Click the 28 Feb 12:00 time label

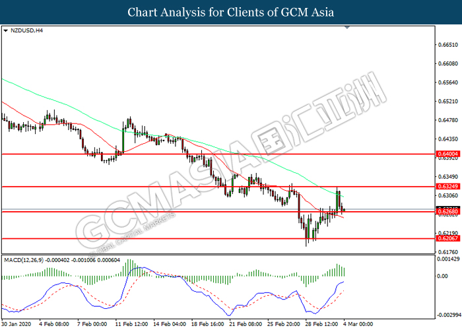[x=321, y=324]
